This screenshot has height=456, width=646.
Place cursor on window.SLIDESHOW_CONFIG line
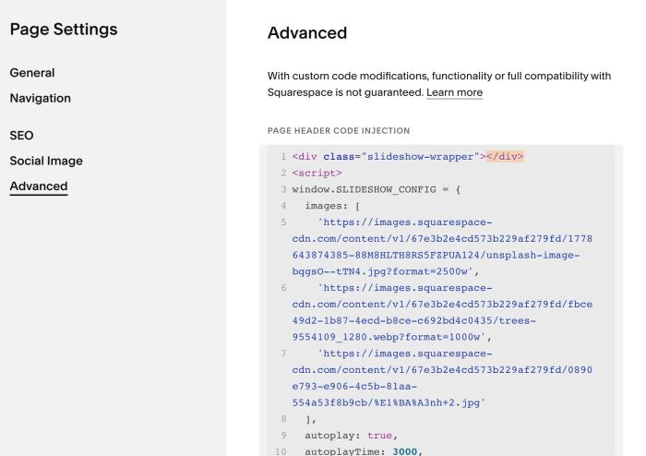click(x=377, y=189)
